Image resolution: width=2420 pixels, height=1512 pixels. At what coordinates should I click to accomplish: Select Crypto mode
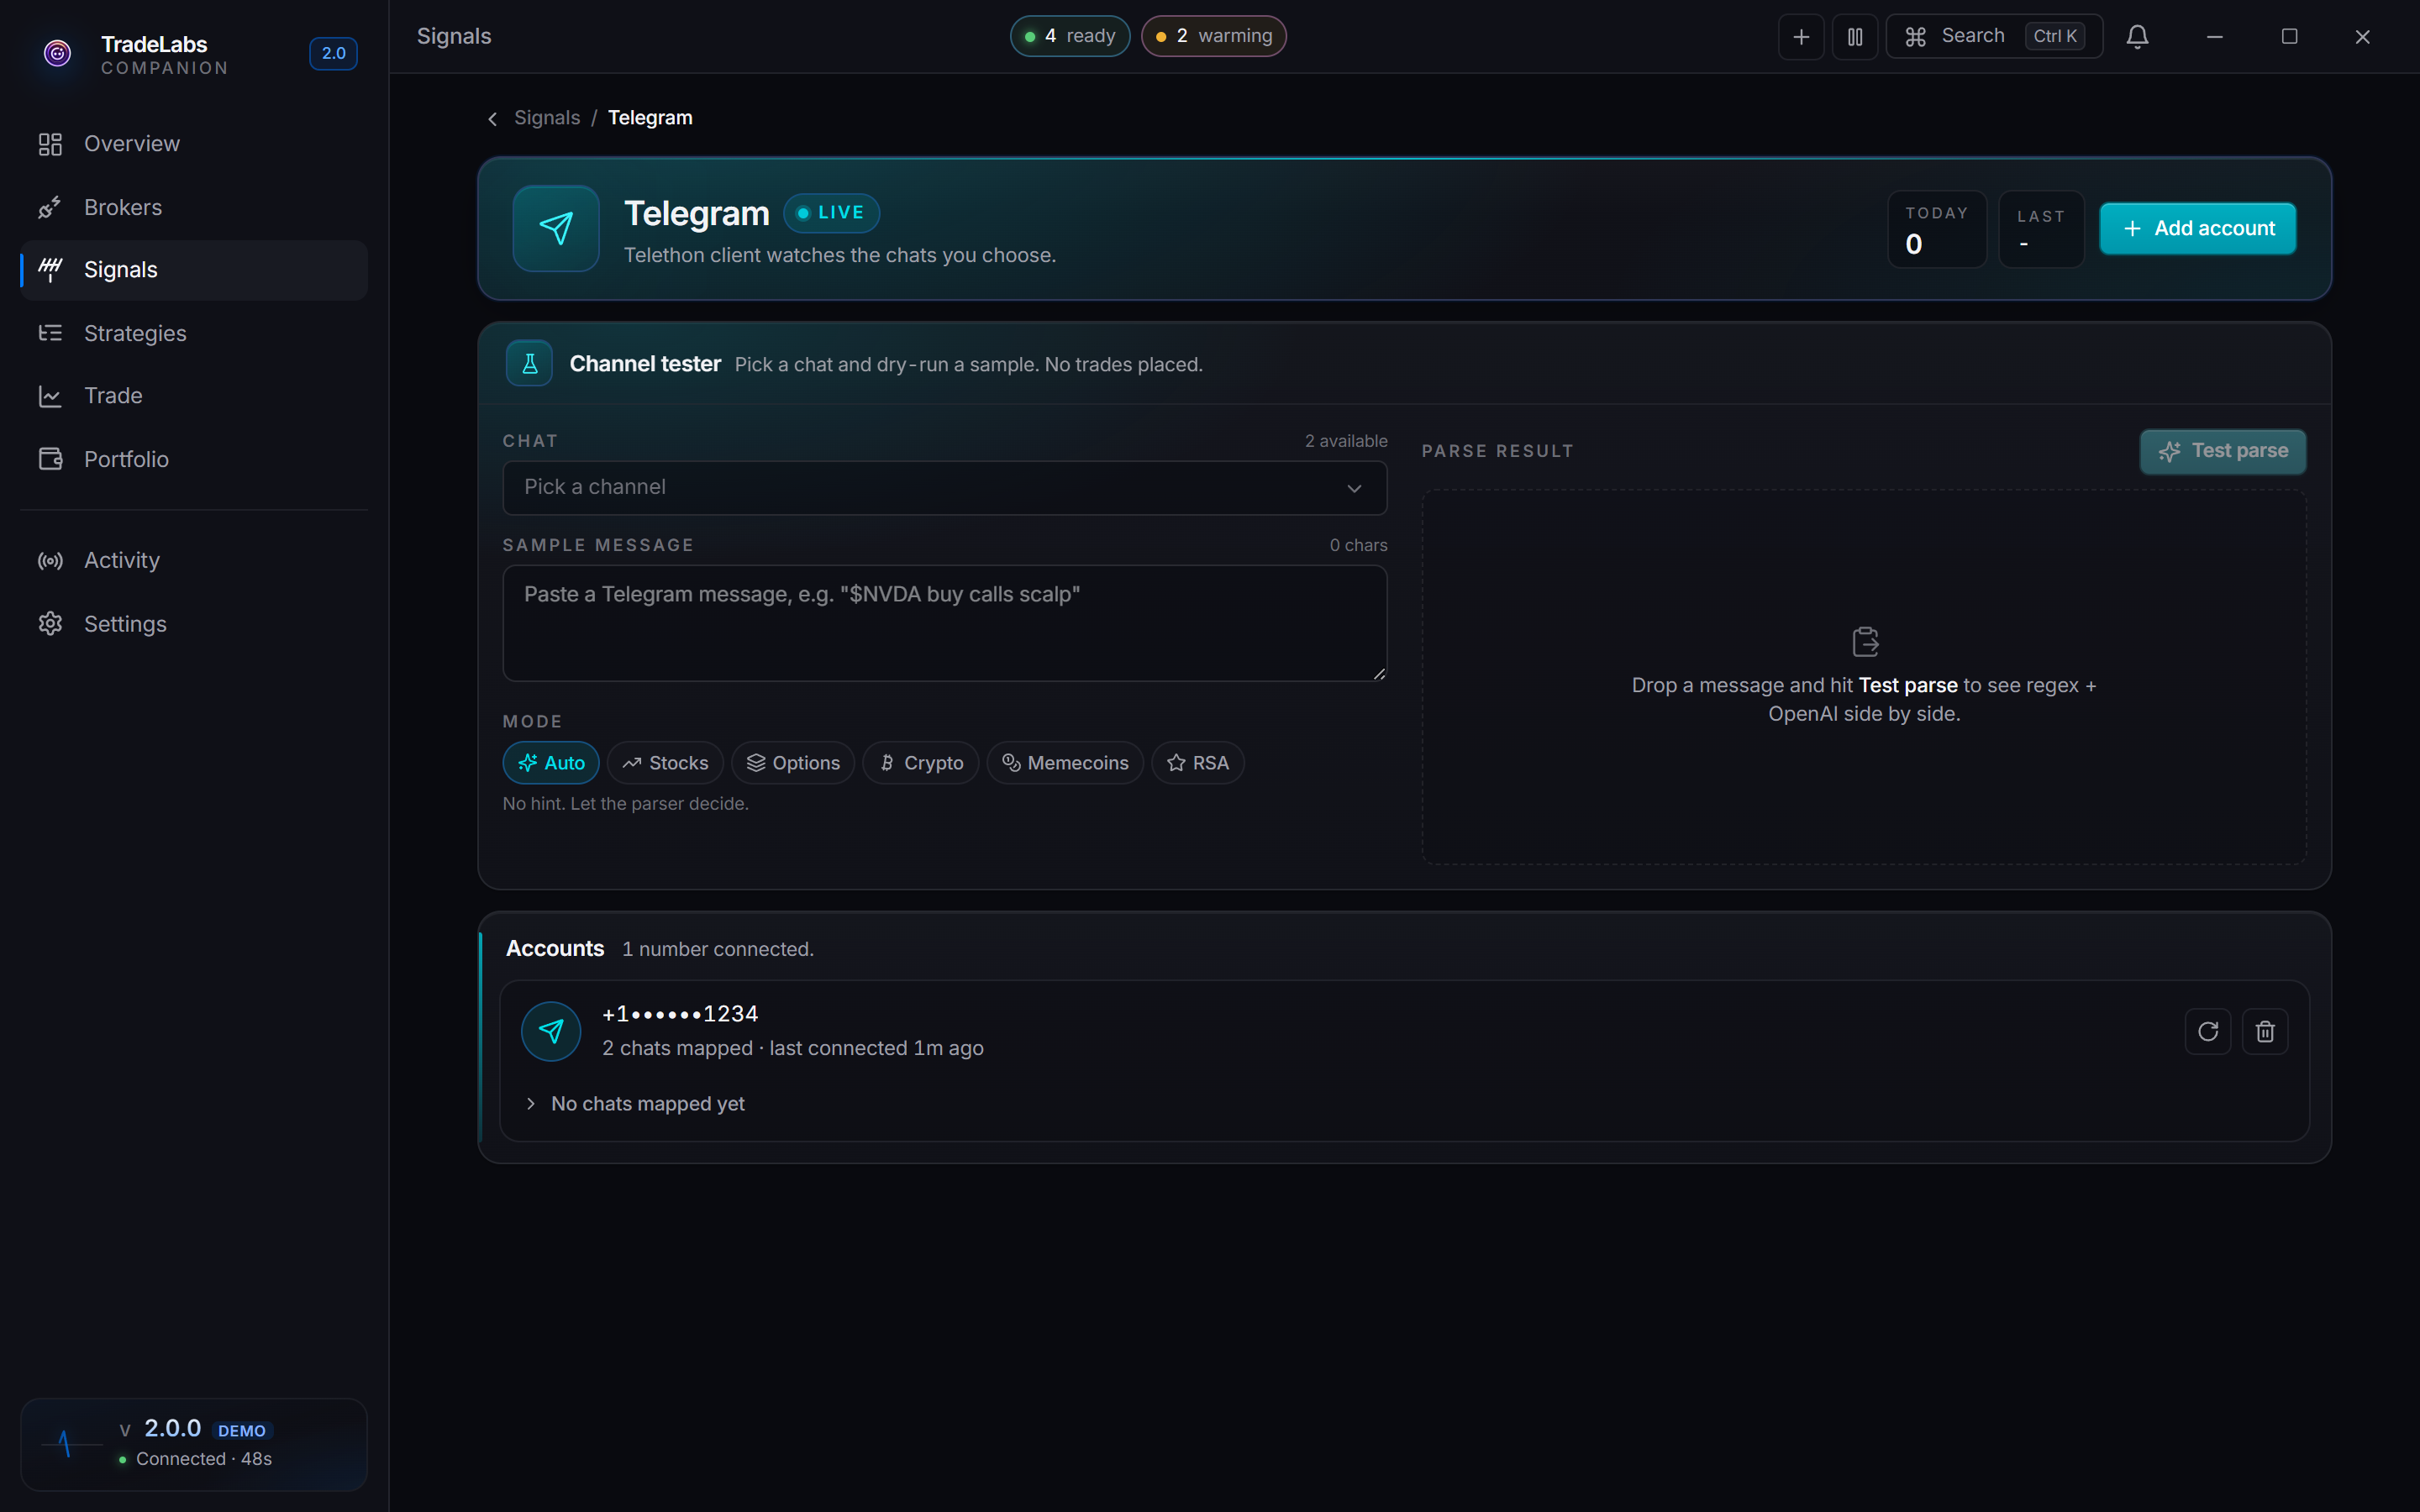tap(921, 763)
